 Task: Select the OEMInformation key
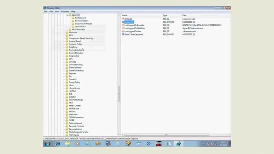pos(76,117)
